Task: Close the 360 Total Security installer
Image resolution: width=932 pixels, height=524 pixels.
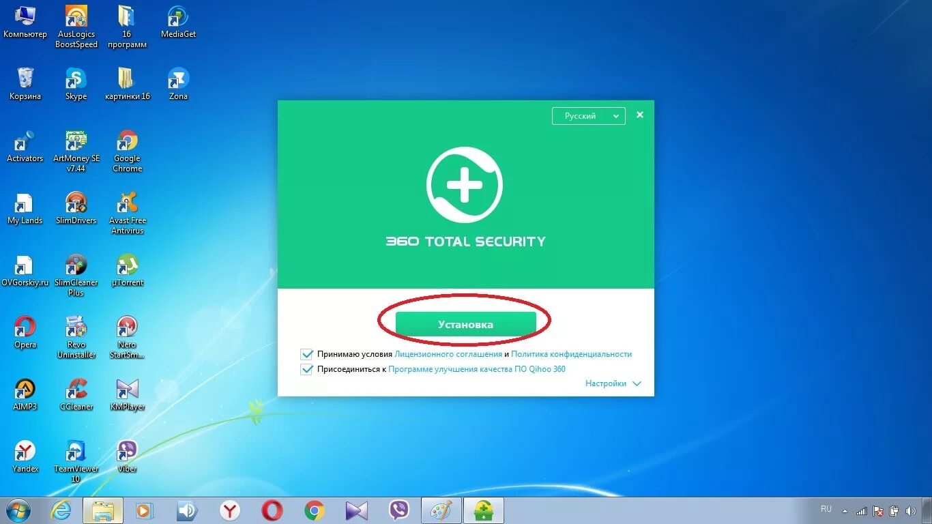Action: (640, 115)
